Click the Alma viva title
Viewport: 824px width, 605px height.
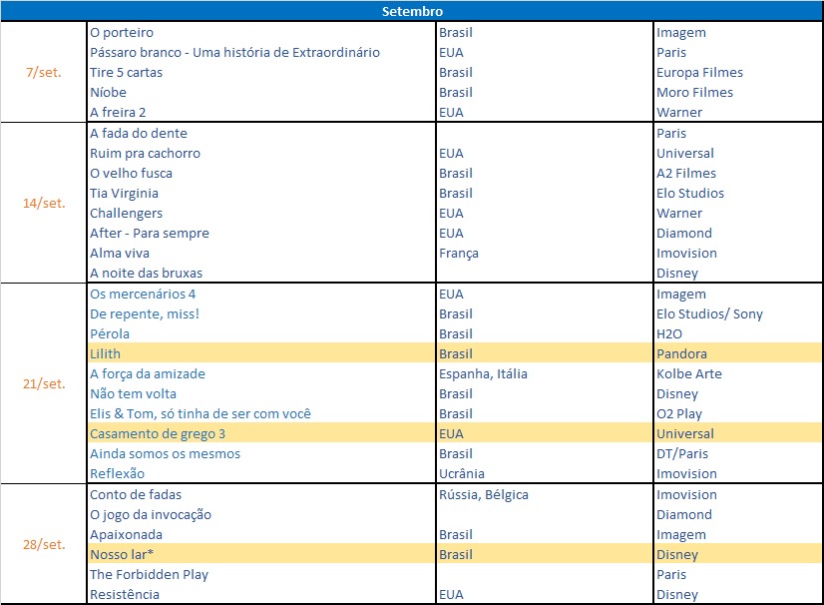[x=120, y=253]
